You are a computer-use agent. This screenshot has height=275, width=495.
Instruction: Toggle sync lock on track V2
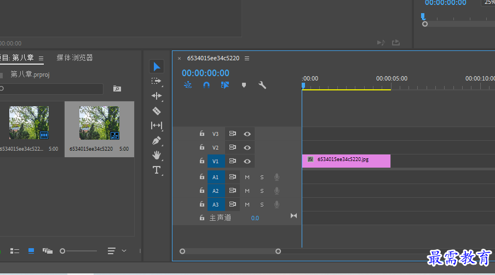tap(233, 147)
